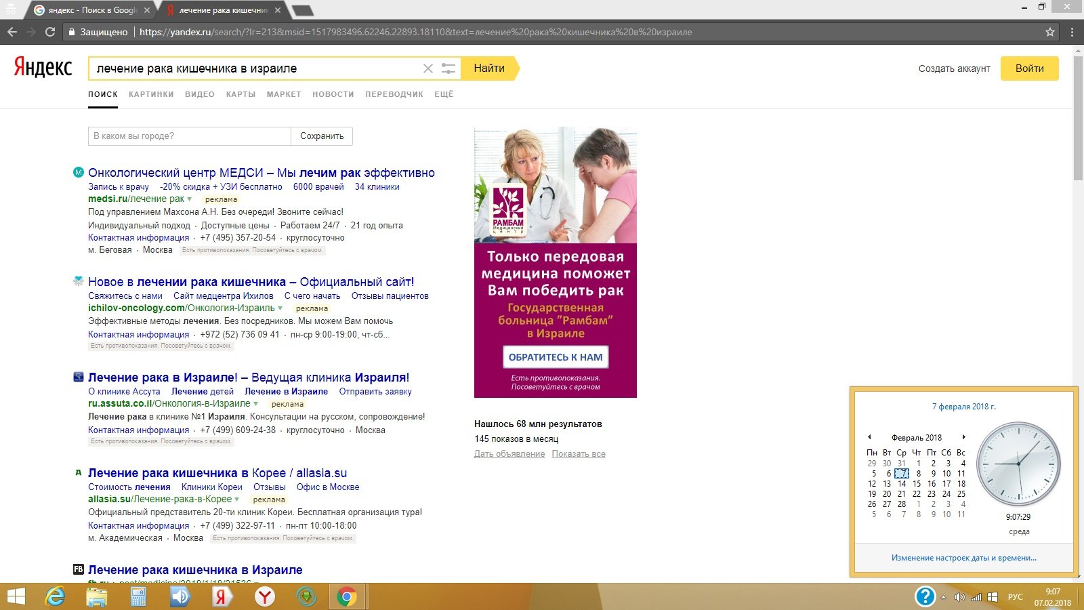Click Отзывы пациентов sitelink
This screenshot has width=1084, height=610.
click(390, 296)
